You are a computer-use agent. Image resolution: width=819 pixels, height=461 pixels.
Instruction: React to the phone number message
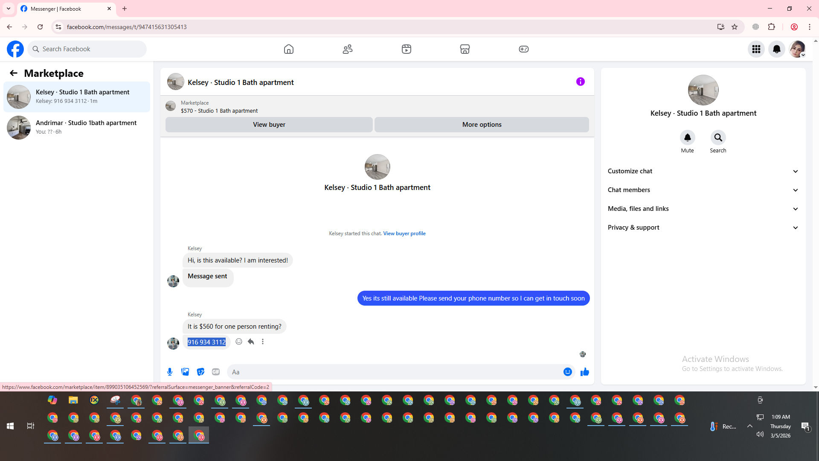tap(239, 341)
